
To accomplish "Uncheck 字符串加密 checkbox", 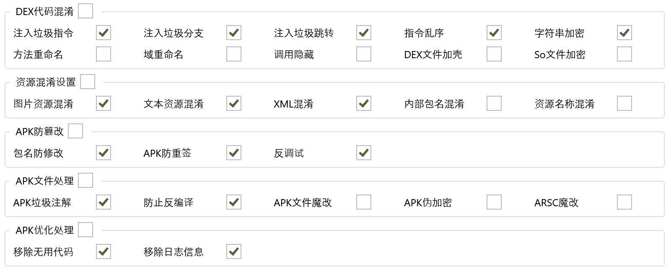I will pos(624,33).
